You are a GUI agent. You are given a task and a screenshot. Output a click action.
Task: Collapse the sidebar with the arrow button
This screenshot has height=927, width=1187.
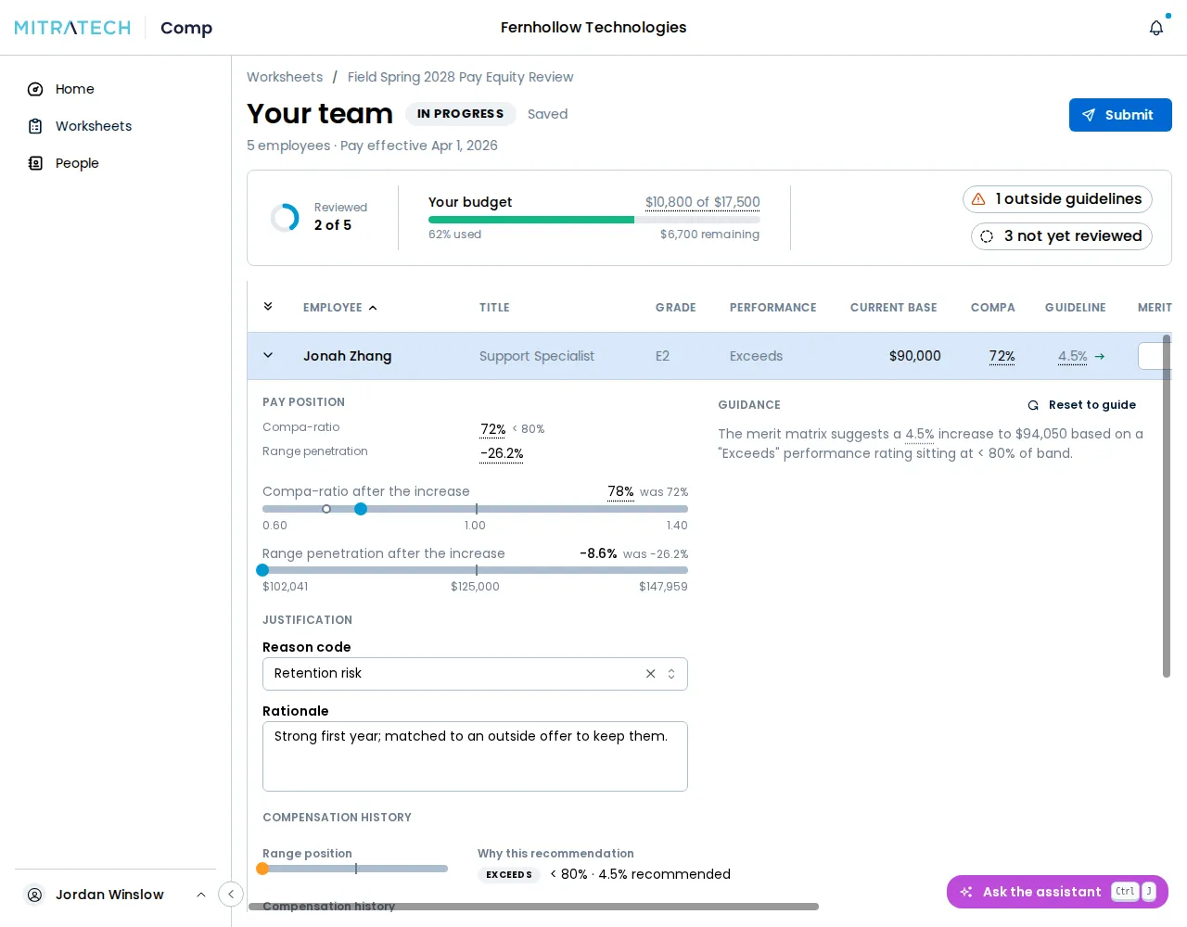231,894
